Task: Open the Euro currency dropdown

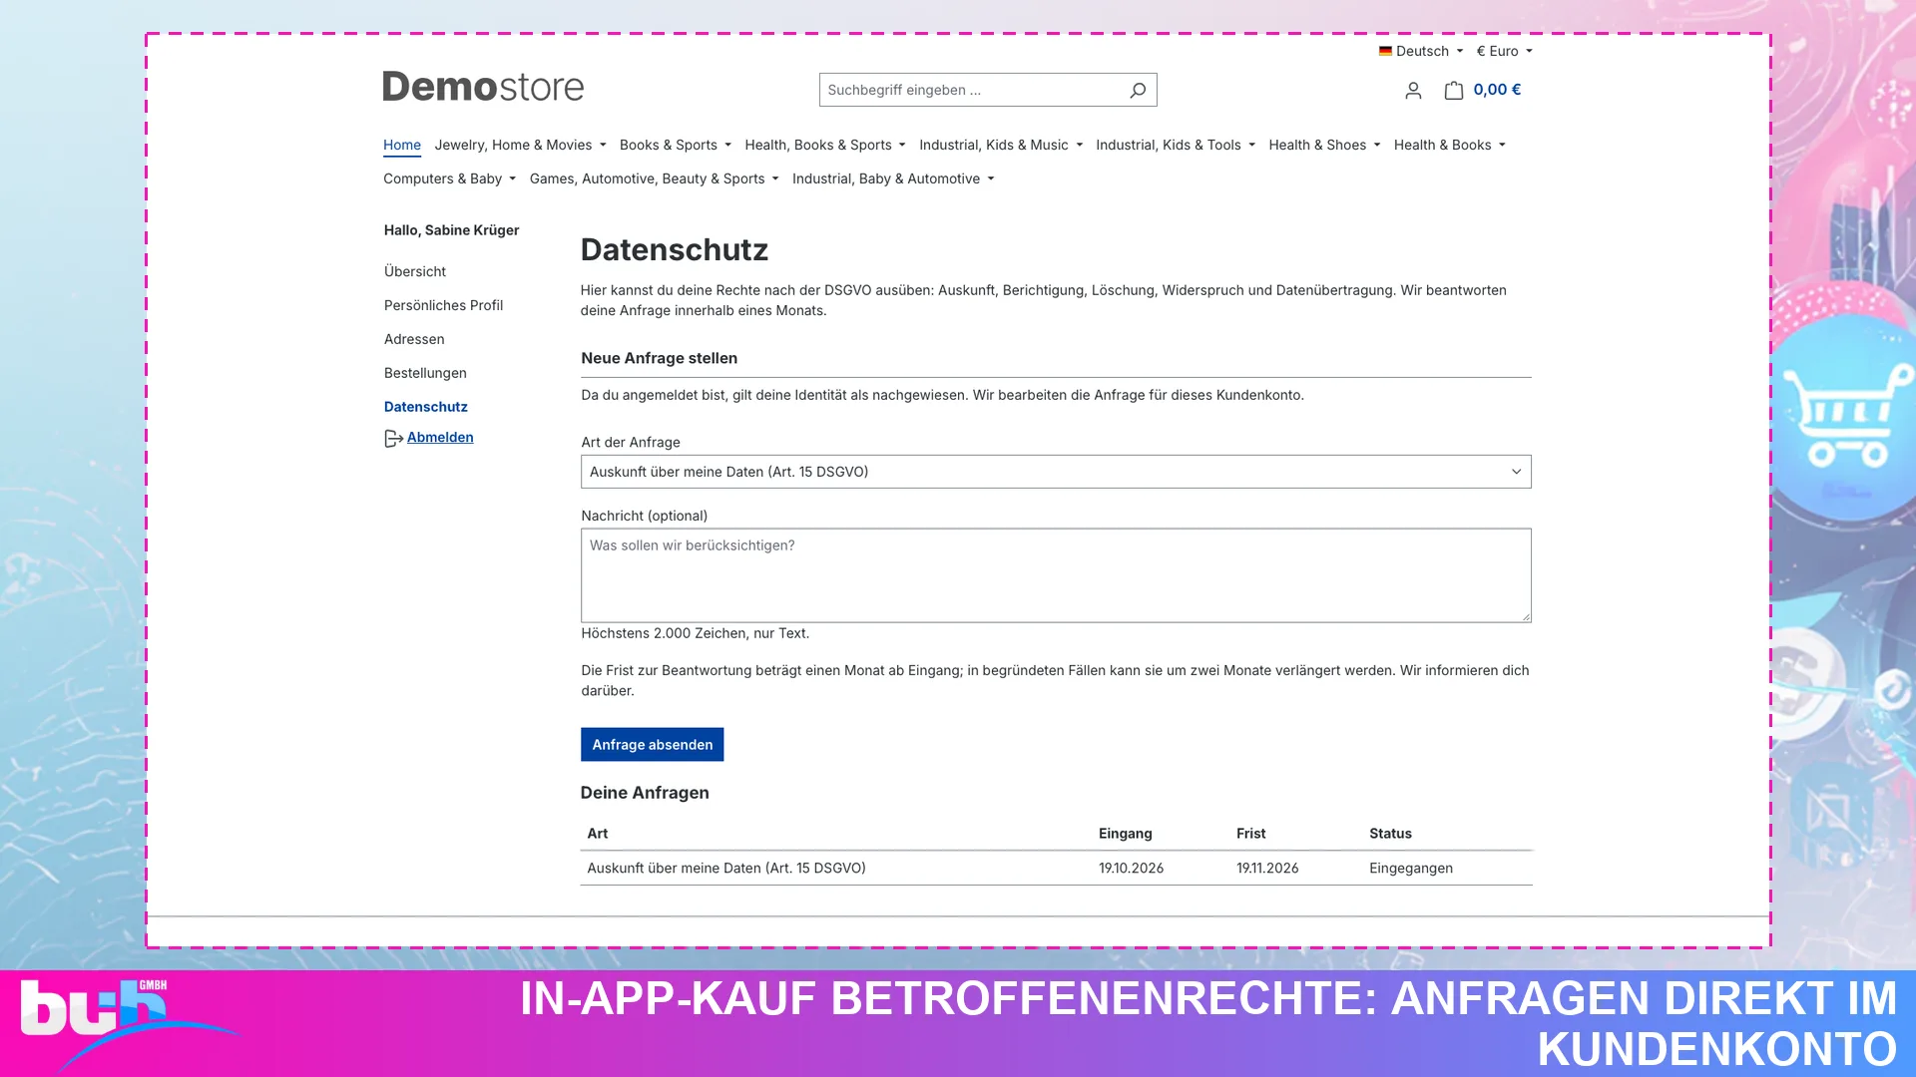Action: click(x=1504, y=51)
